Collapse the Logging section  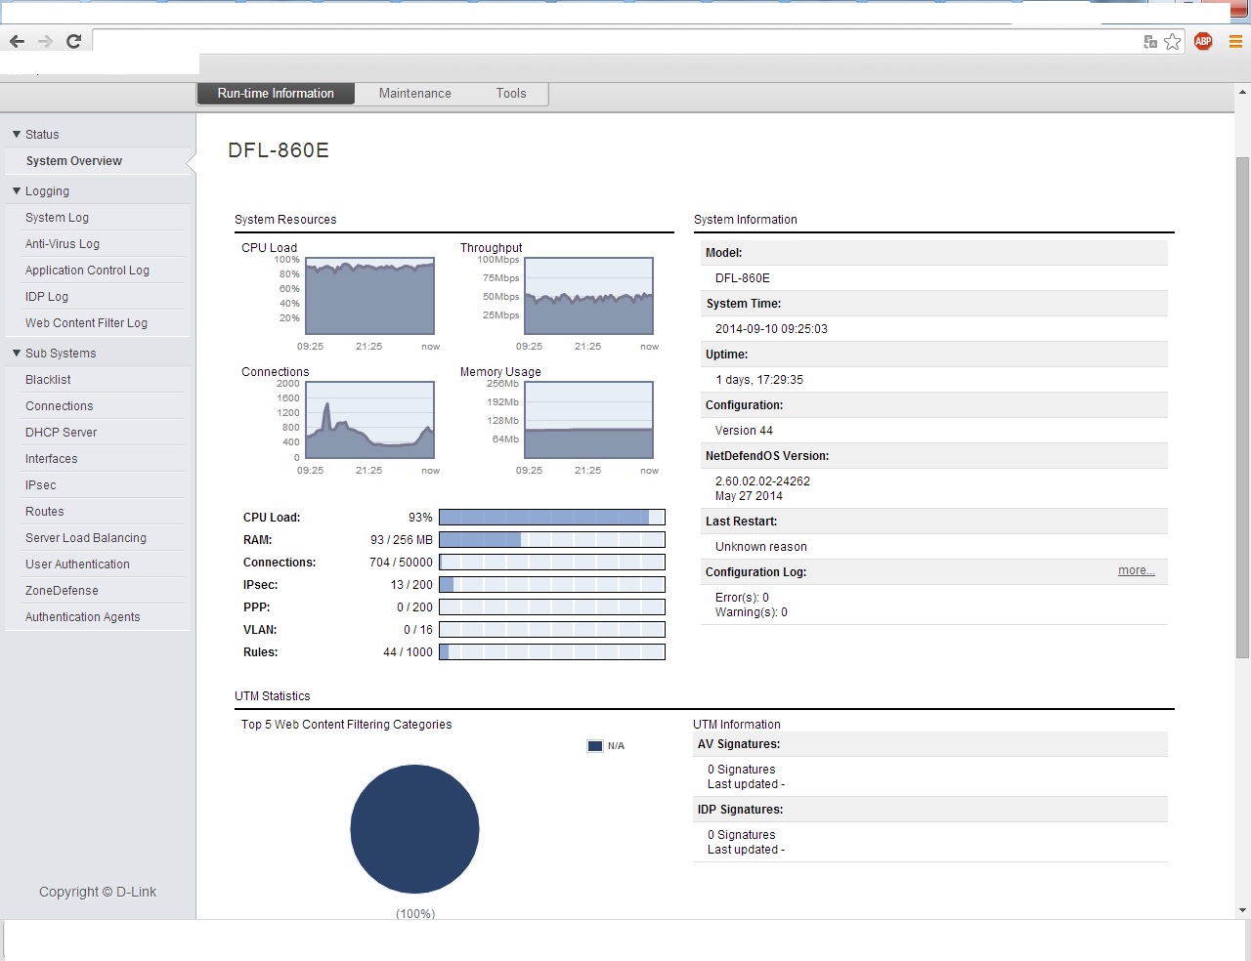(x=17, y=191)
